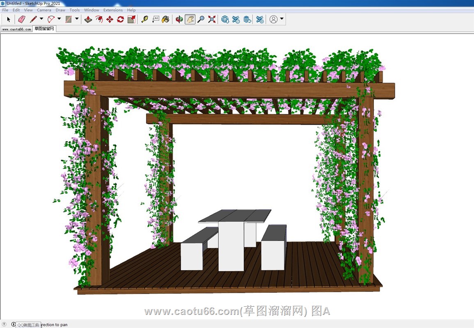The width and height of the screenshot is (474, 328).
Task: Select the Zoom magnifier tool
Action: (x=201, y=20)
